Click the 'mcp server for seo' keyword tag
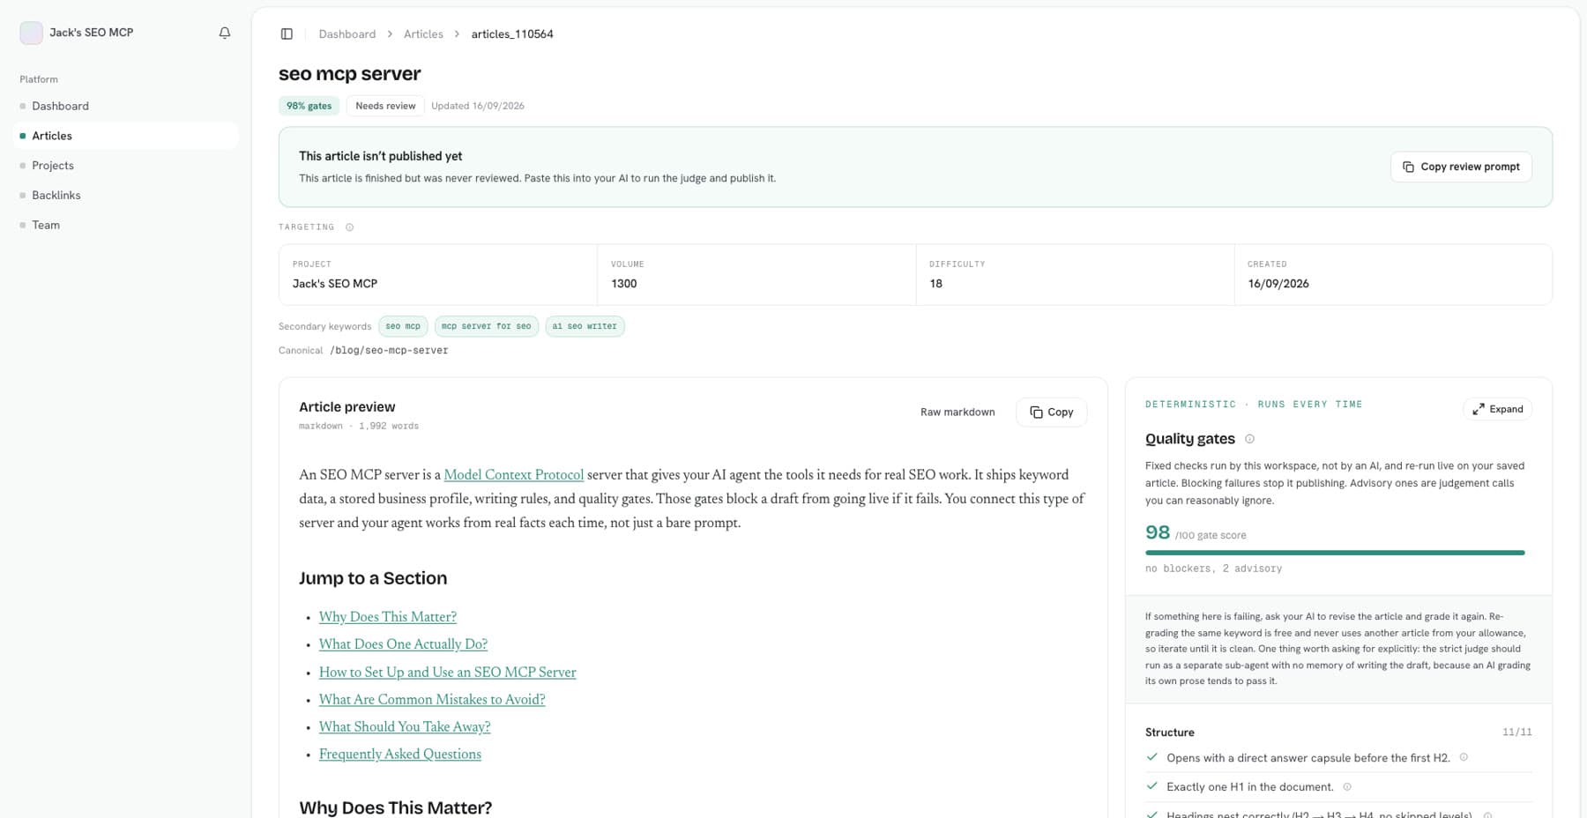 tap(486, 326)
